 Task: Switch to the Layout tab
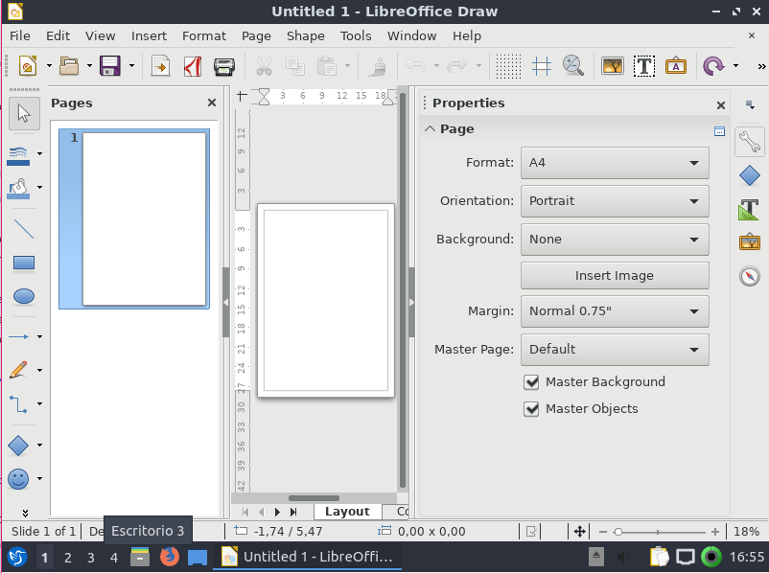(346, 511)
